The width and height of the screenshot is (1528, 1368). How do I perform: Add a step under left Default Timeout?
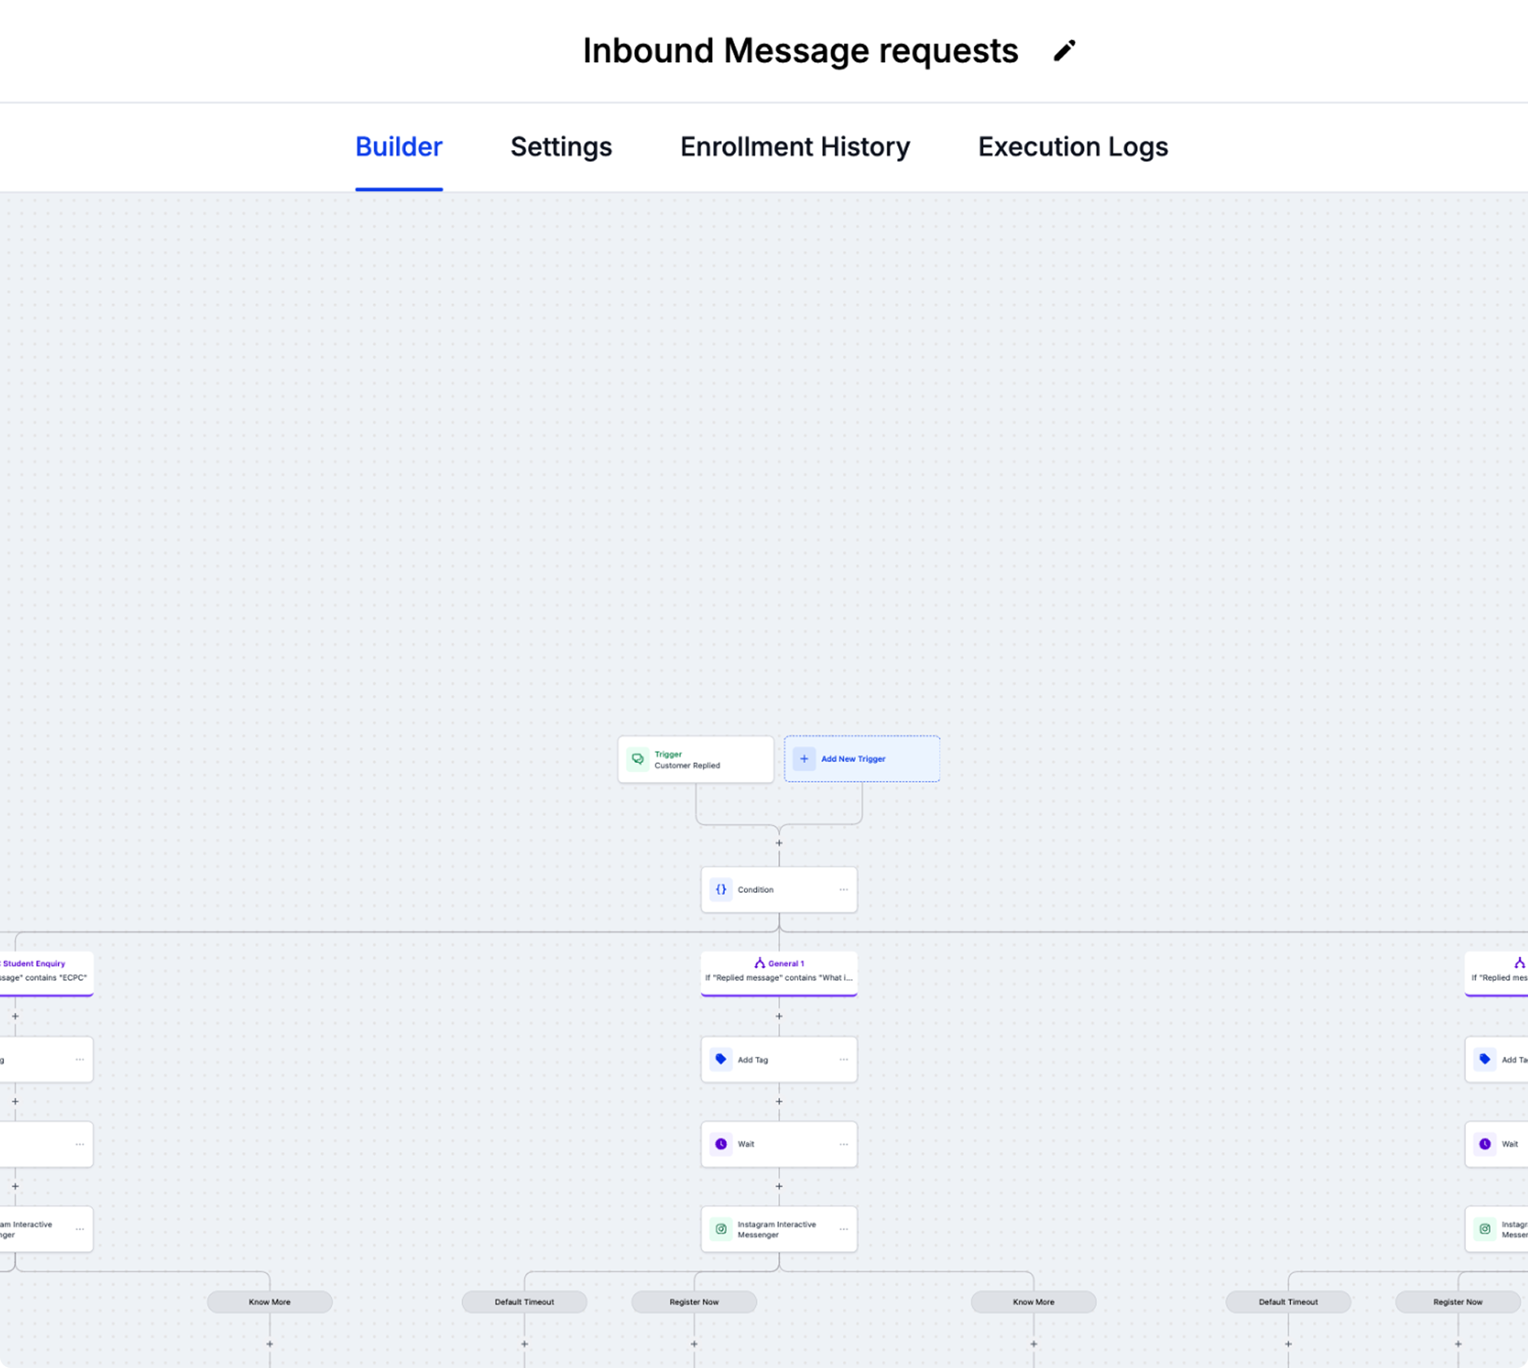[x=524, y=1344]
